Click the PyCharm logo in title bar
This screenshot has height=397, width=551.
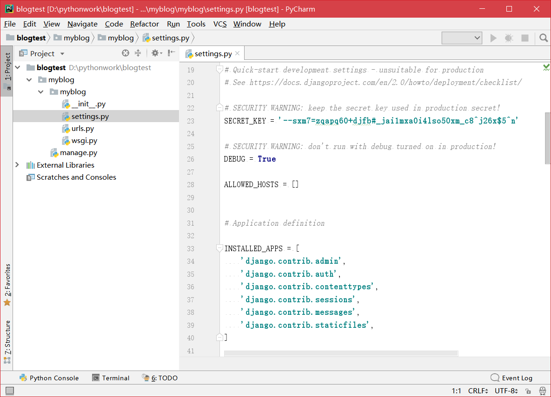point(9,9)
